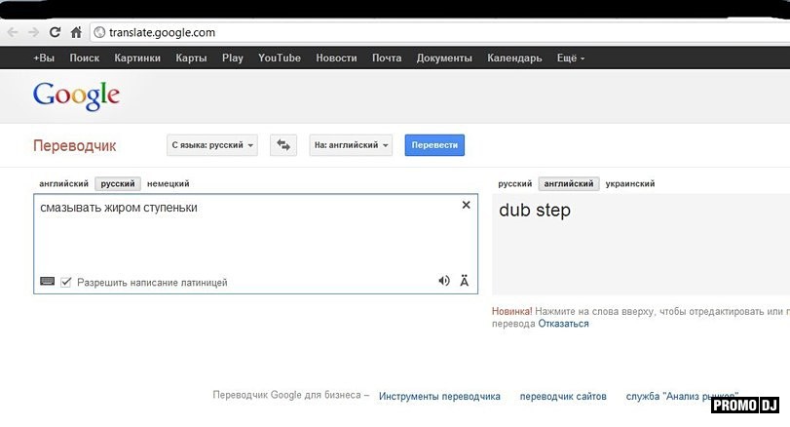
Task: Open the +Вы link
Action: [x=44, y=58]
